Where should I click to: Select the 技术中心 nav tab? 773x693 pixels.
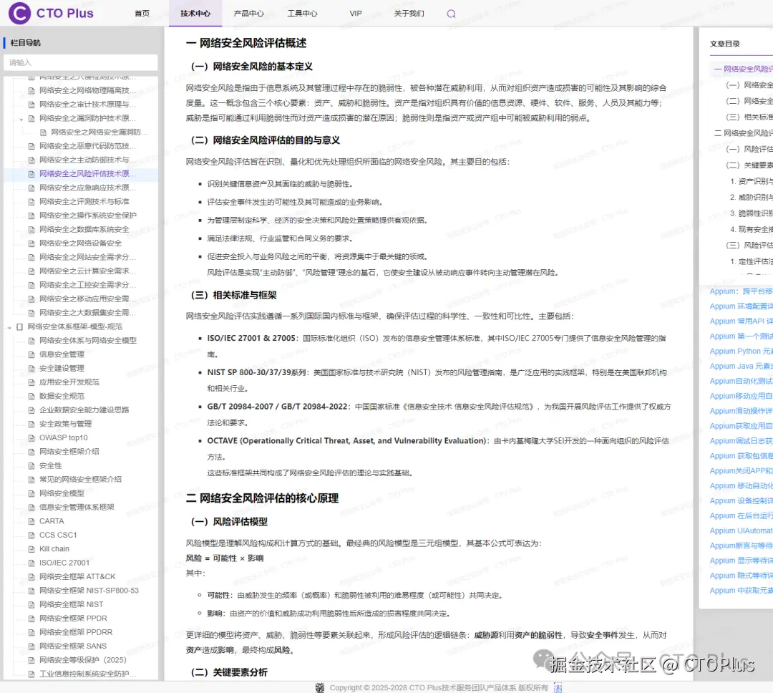[195, 14]
